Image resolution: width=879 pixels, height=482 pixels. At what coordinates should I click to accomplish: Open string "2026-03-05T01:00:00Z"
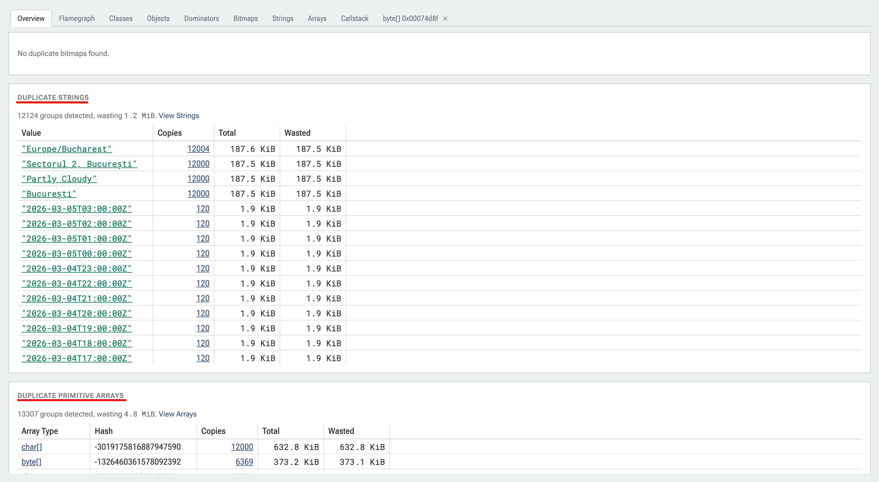(x=77, y=239)
